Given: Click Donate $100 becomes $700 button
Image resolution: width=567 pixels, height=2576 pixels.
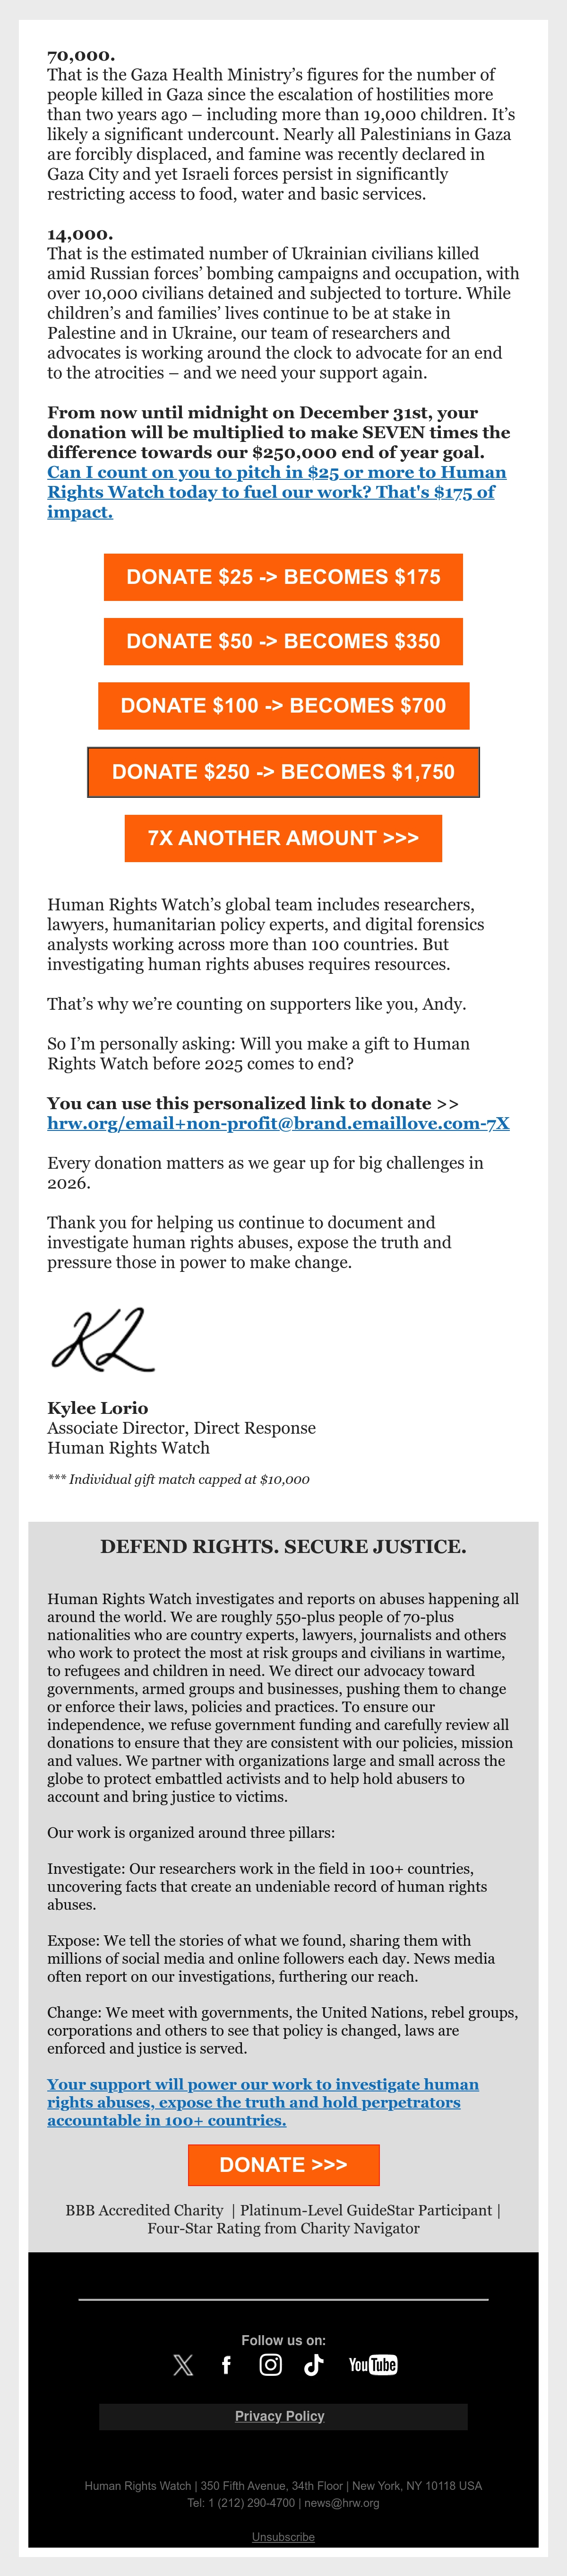Looking at the screenshot, I should 283,706.
